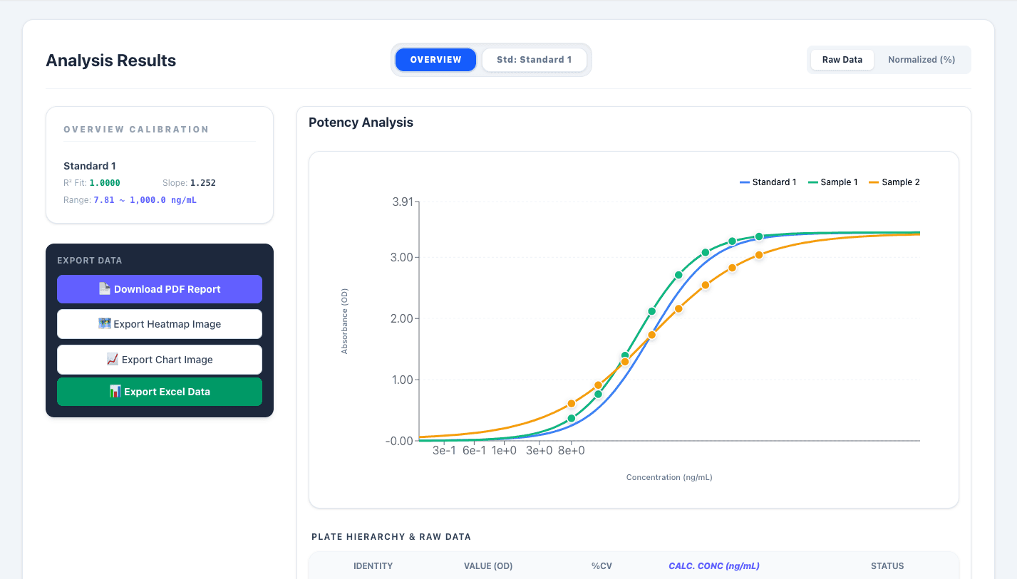Switch to Normalized (%) view
Viewport: 1017px width, 579px height.
[x=922, y=60]
